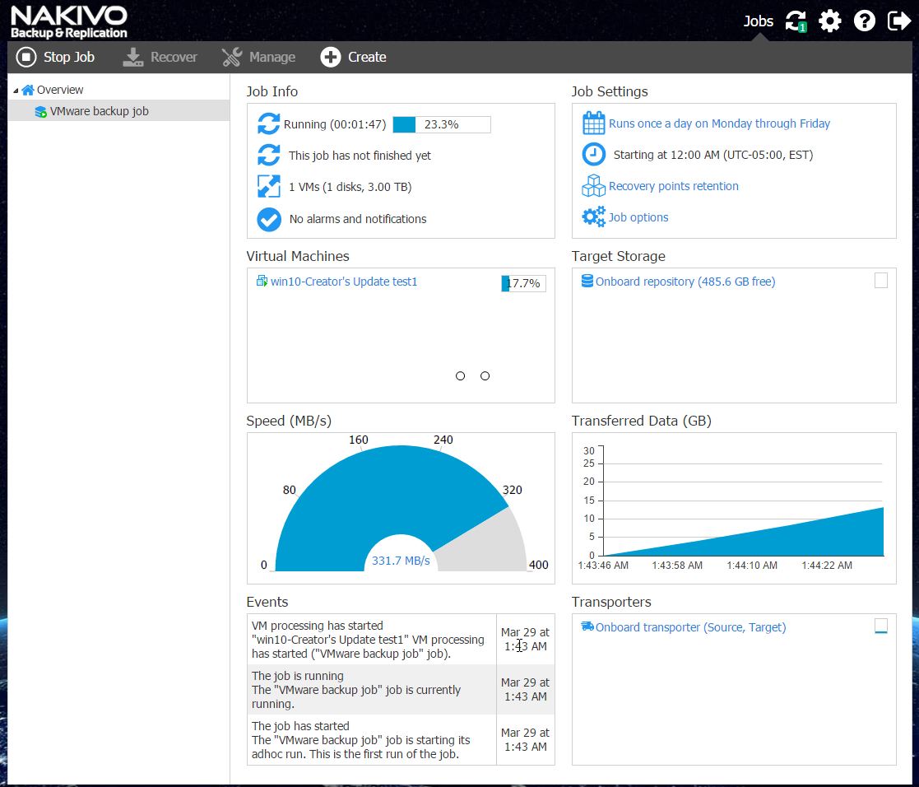Click 'No alarms and notifications' text
919x787 pixels.
coord(358,219)
